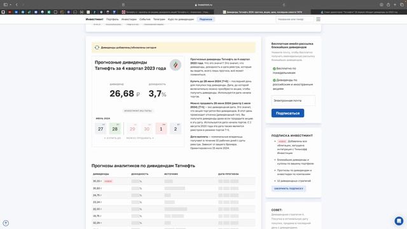Open the Инвестидеи menu item
The width and height of the screenshot is (407, 229).
point(128,19)
